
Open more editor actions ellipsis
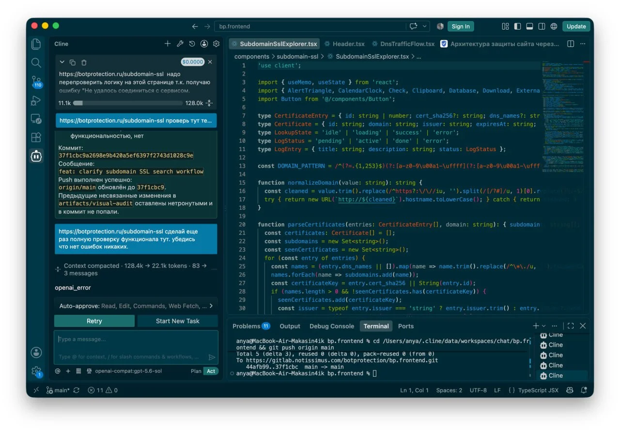[x=583, y=44]
